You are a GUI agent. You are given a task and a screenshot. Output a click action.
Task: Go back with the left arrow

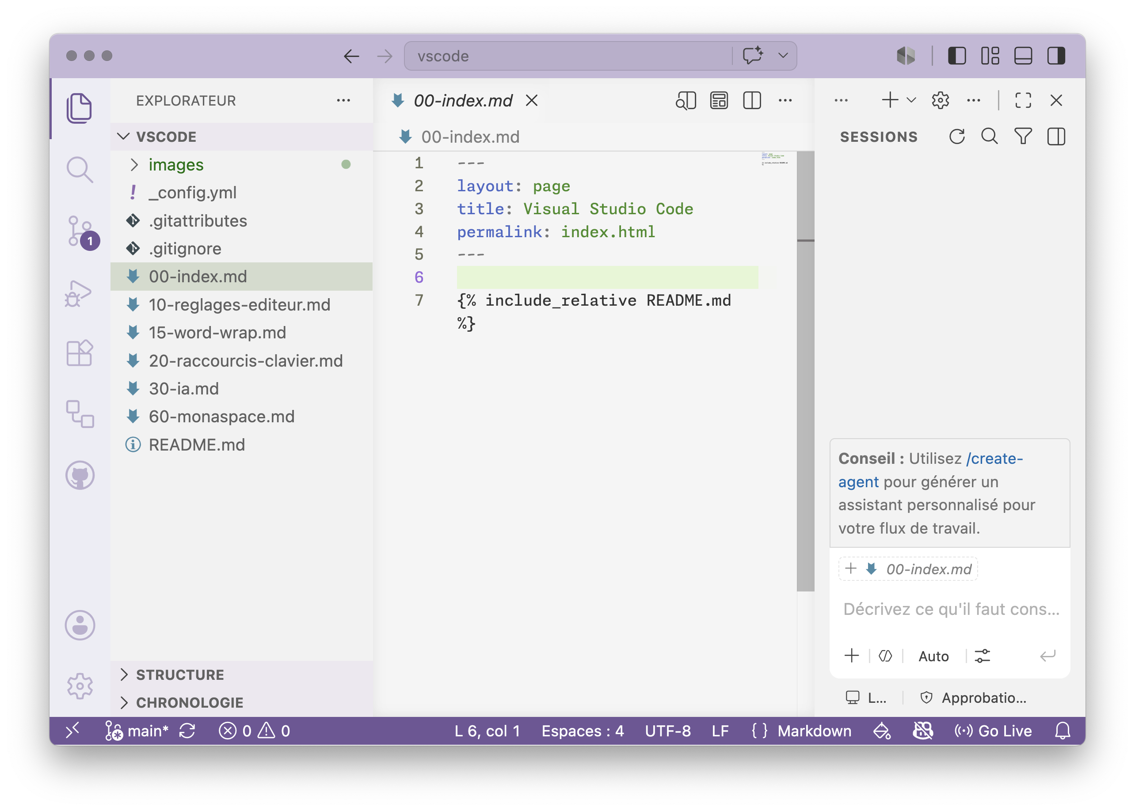(x=352, y=56)
